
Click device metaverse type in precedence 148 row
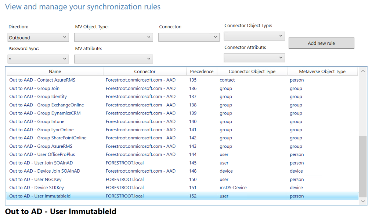(x=296, y=171)
